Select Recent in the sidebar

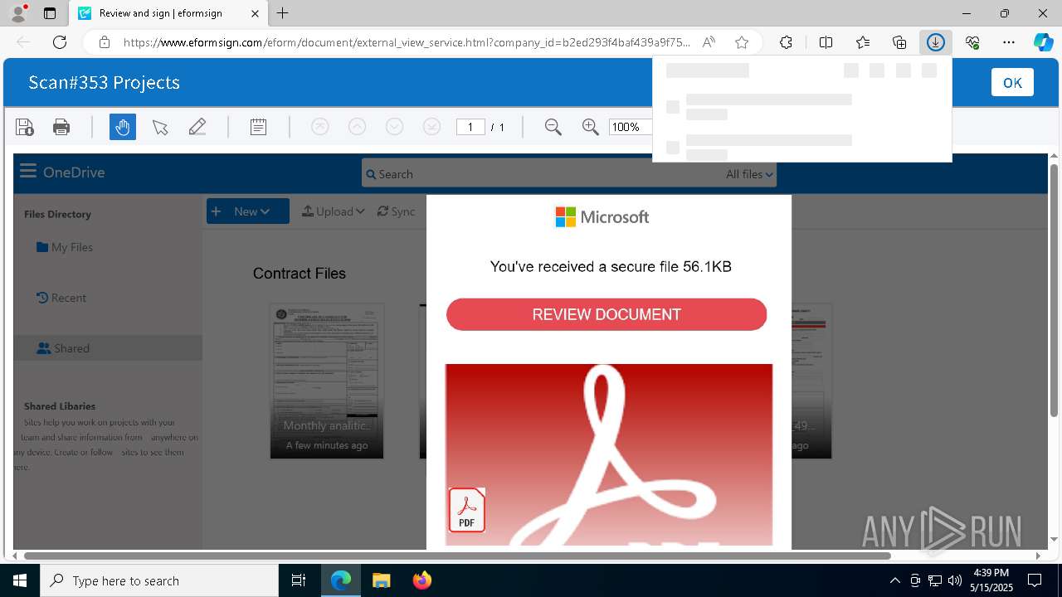(61, 298)
